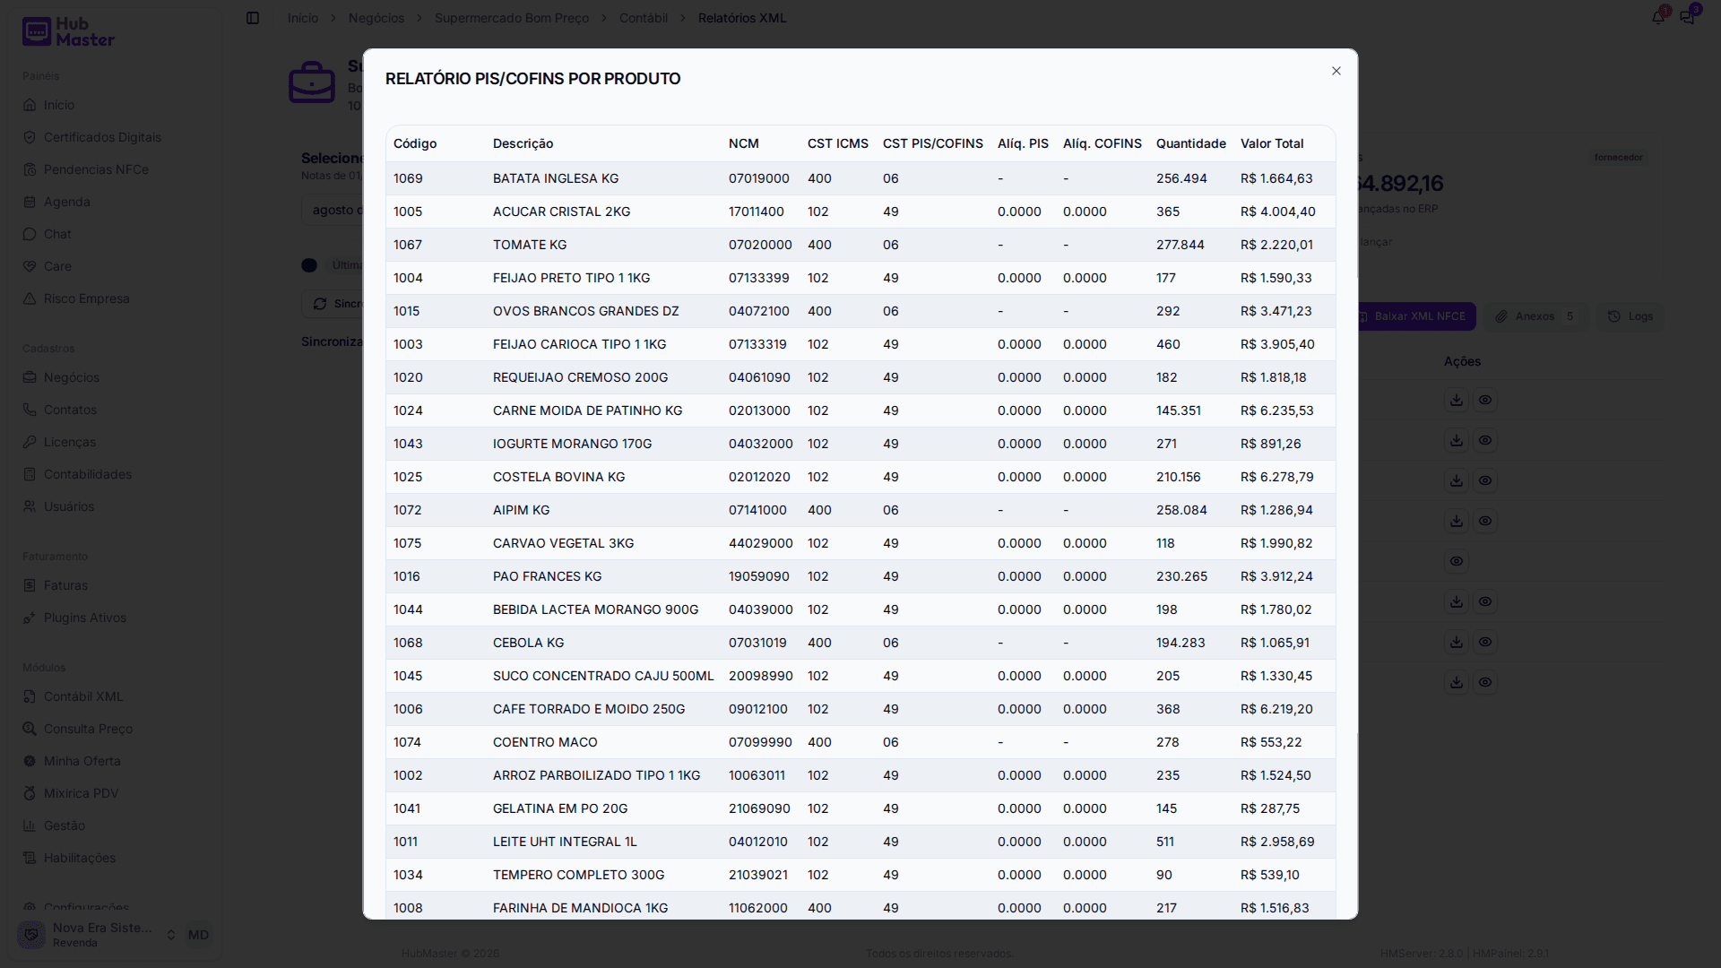The image size is (1721, 968).
Task: Open the messages icon in header
Action: [1688, 17]
